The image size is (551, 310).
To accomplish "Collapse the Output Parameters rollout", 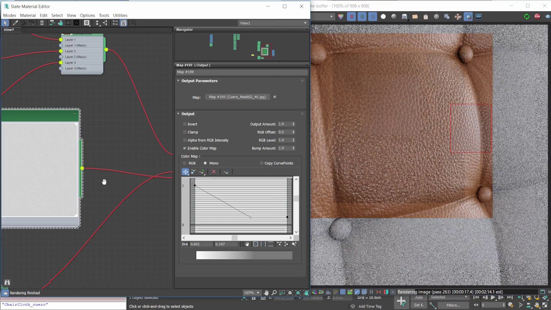I will click(x=178, y=81).
